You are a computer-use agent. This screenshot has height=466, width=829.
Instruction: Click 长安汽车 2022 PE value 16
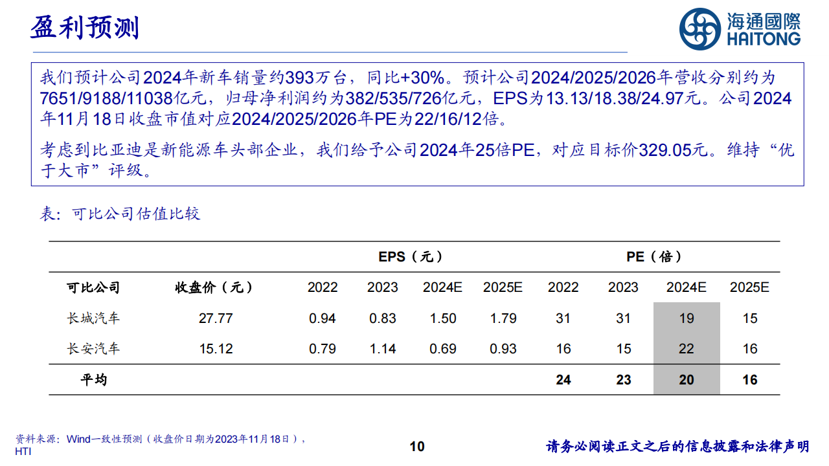click(563, 349)
